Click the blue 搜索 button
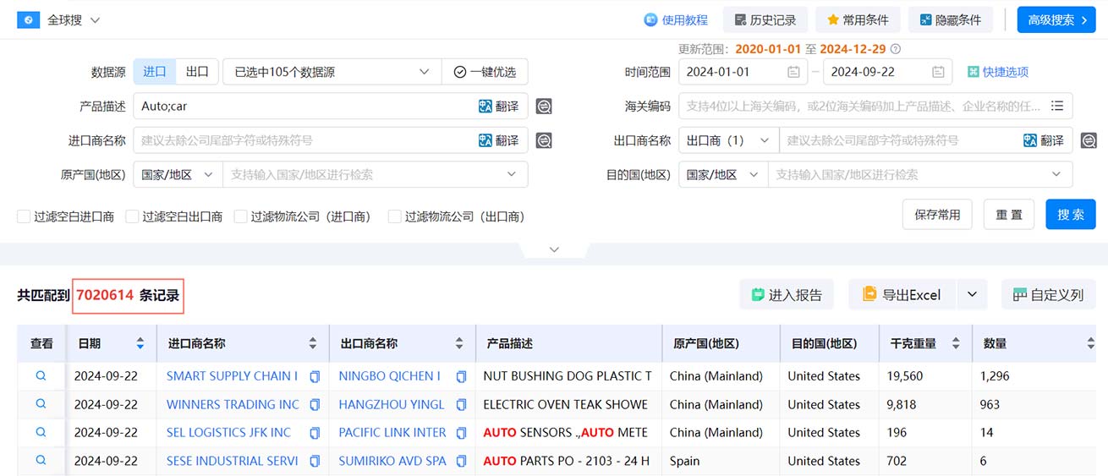 pyautogui.click(x=1071, y=215)
